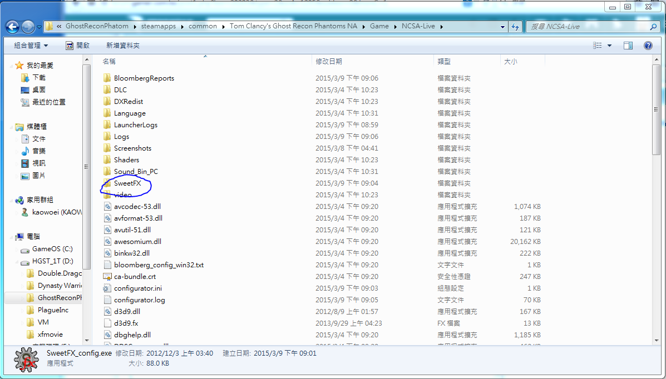The height and width of the screenshot is (379, 666).
Task: Select Dynasty Warriors folder in tree
Action: click(60, 286)
